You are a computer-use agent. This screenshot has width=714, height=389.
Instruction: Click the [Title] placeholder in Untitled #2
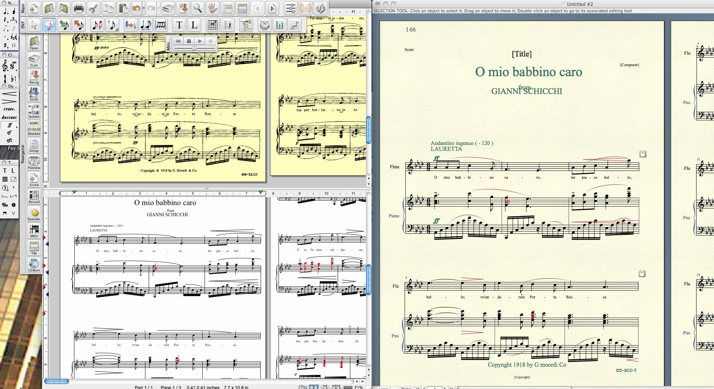(522, 54)
